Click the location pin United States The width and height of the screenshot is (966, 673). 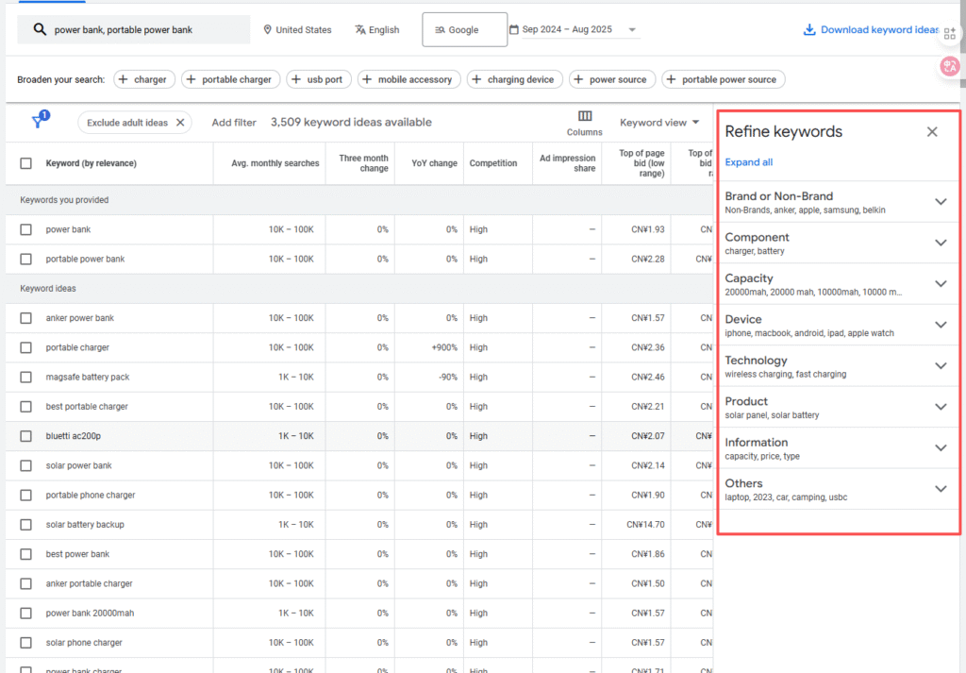(x=297, y=30)
